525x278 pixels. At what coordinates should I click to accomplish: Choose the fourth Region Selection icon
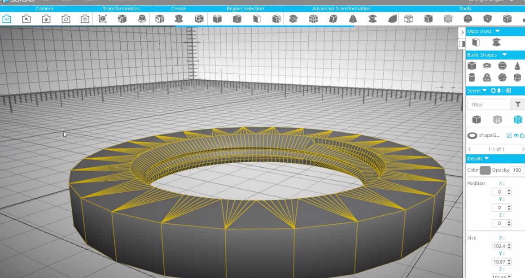click(276, 19)
